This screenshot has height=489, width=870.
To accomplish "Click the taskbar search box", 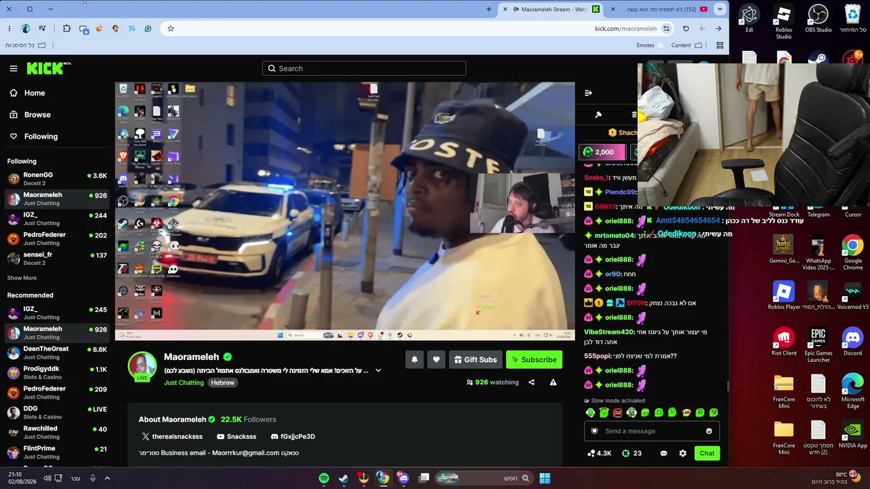I will click(x=483, y=478).
